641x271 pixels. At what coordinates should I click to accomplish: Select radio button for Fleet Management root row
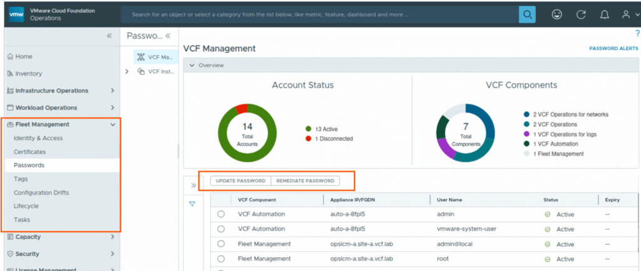[220, 259]
